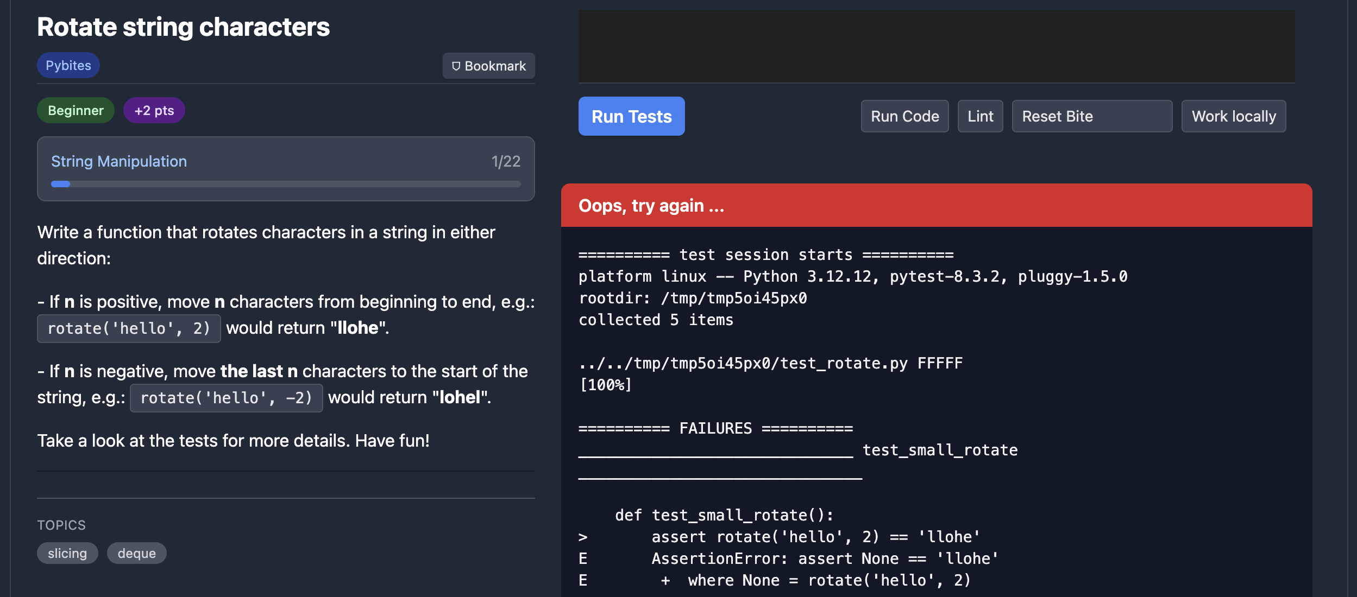1357x597 pixels.
Task: Select the slicing topic tag
Action: tap(67, 553)
